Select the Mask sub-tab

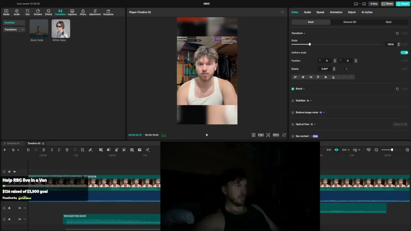coord(389,22)
